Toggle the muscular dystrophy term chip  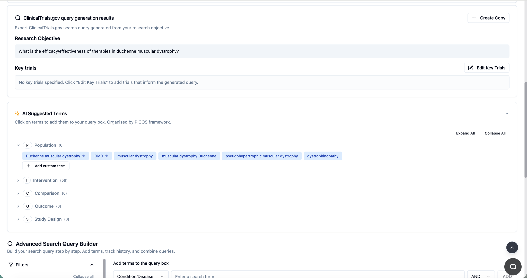(135, 156)
